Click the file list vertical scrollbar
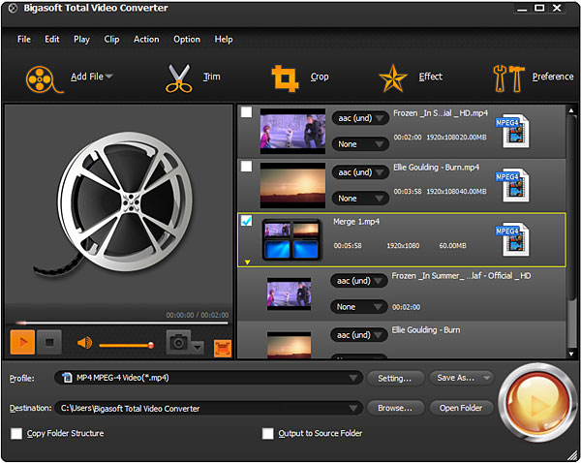 tap(571, 233)
